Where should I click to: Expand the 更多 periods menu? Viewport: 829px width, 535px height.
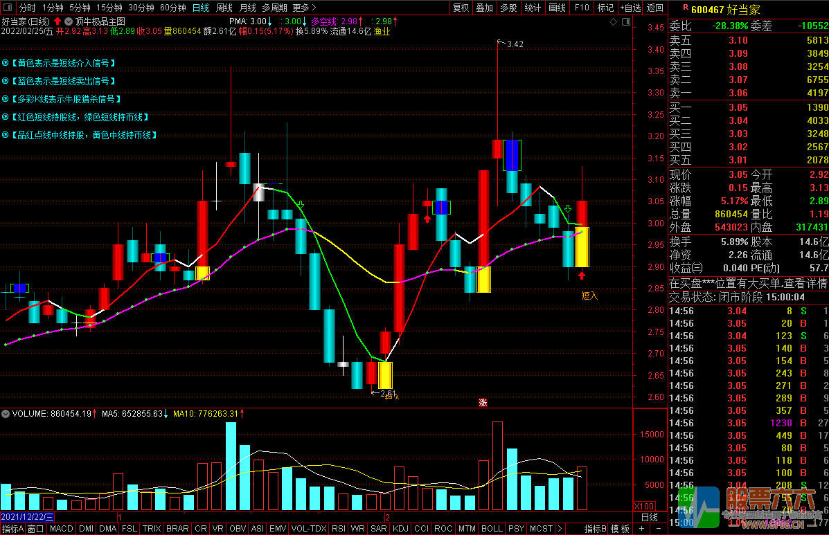[x=303, y=8]
